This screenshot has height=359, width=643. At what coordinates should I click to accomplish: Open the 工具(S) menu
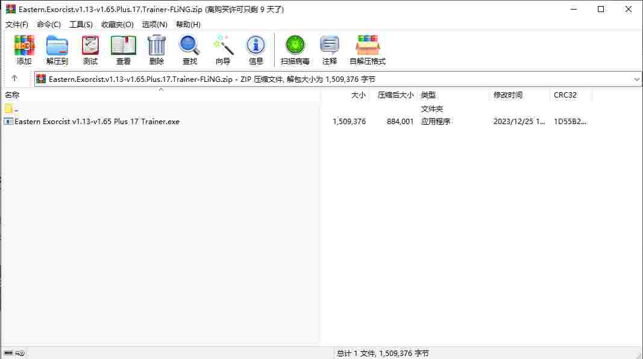point(81,25)
